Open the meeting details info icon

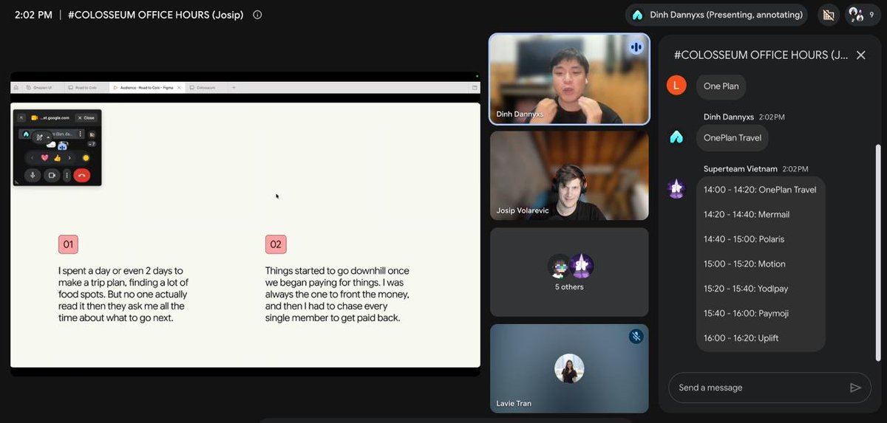(257, 15)
